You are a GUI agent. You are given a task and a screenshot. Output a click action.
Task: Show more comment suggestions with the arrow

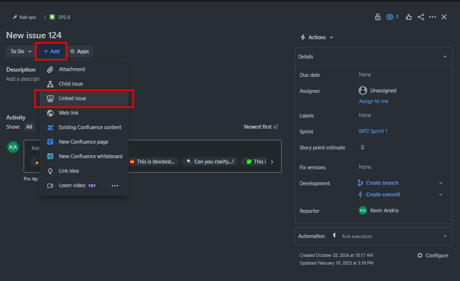272,162
